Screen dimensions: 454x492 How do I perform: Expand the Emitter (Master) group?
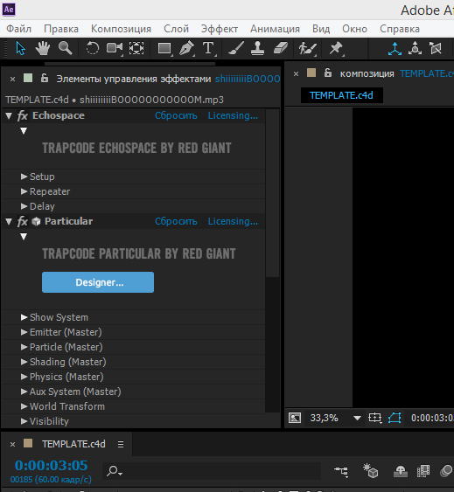click(x=24, y=332)
